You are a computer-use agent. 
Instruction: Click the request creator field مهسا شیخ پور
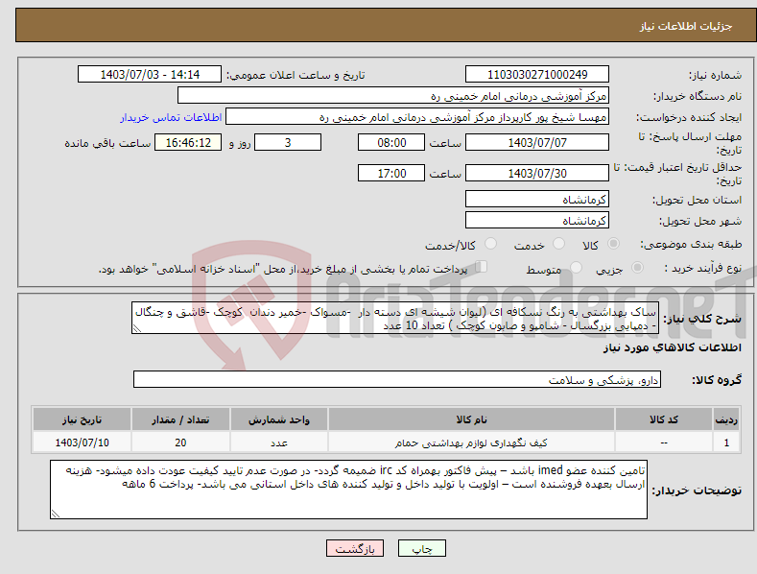coord(417,117)
